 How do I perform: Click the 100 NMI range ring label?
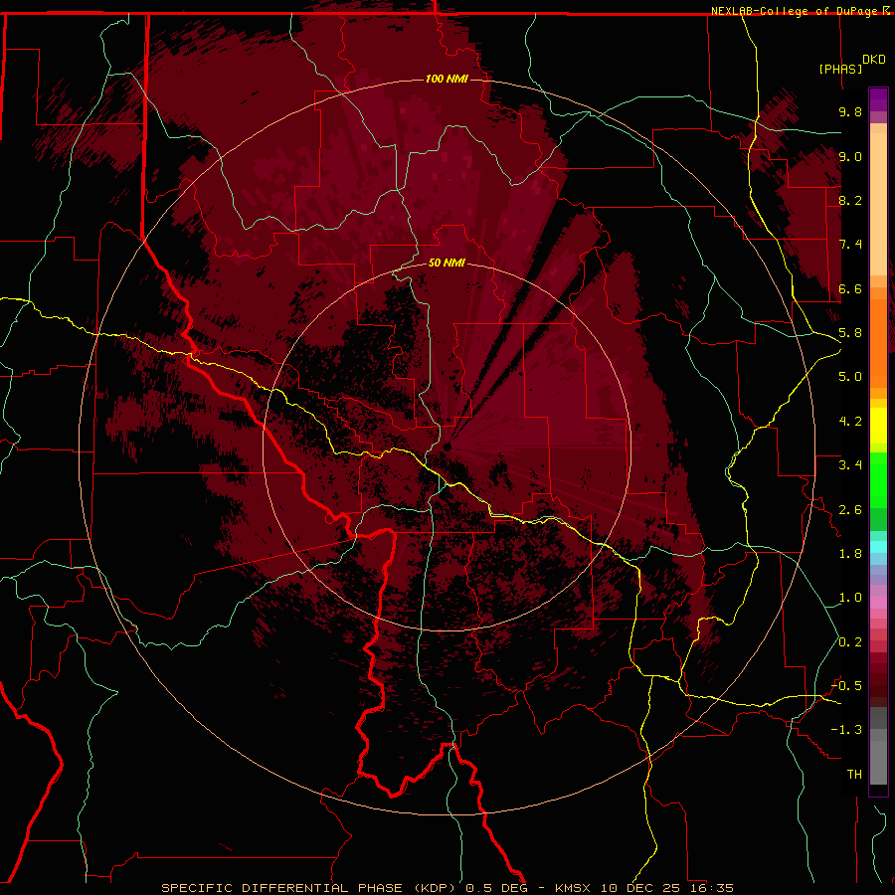point(447,79)
